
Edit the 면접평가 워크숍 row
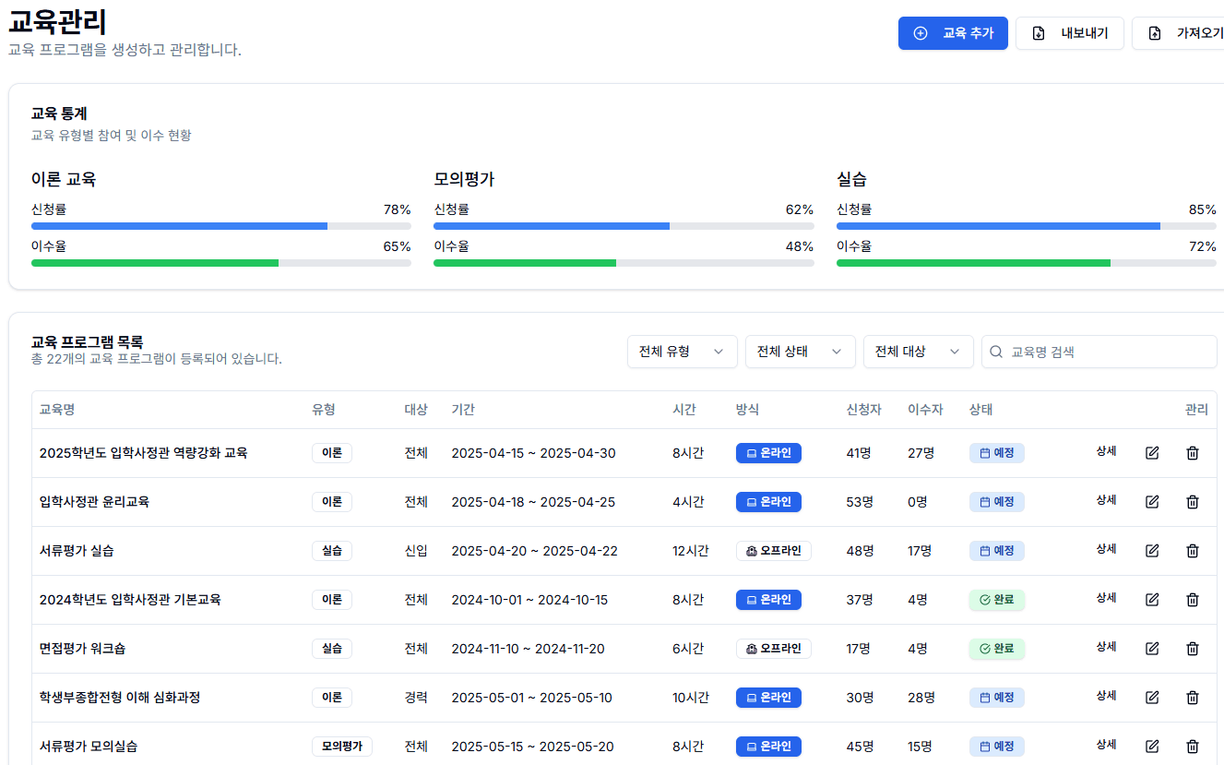coord(1152,649)
